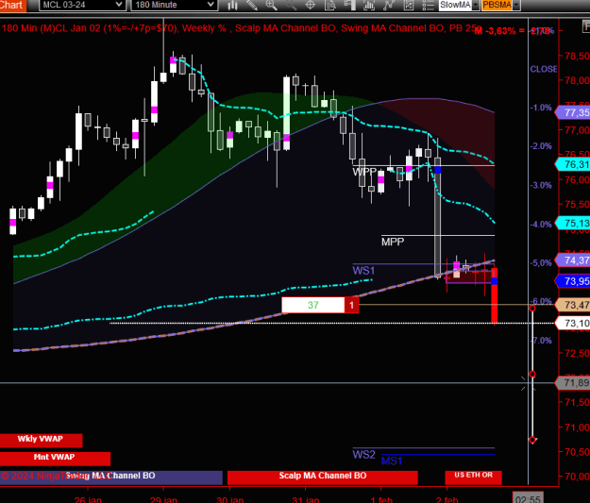Click the WS2 support label
Viewport: 590px width, 503px height.
click(x=363, y=455)
